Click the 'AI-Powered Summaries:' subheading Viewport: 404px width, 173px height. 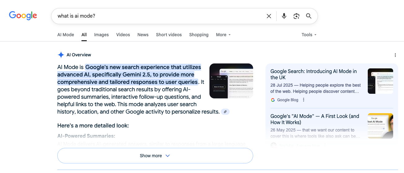coord(86,136)
